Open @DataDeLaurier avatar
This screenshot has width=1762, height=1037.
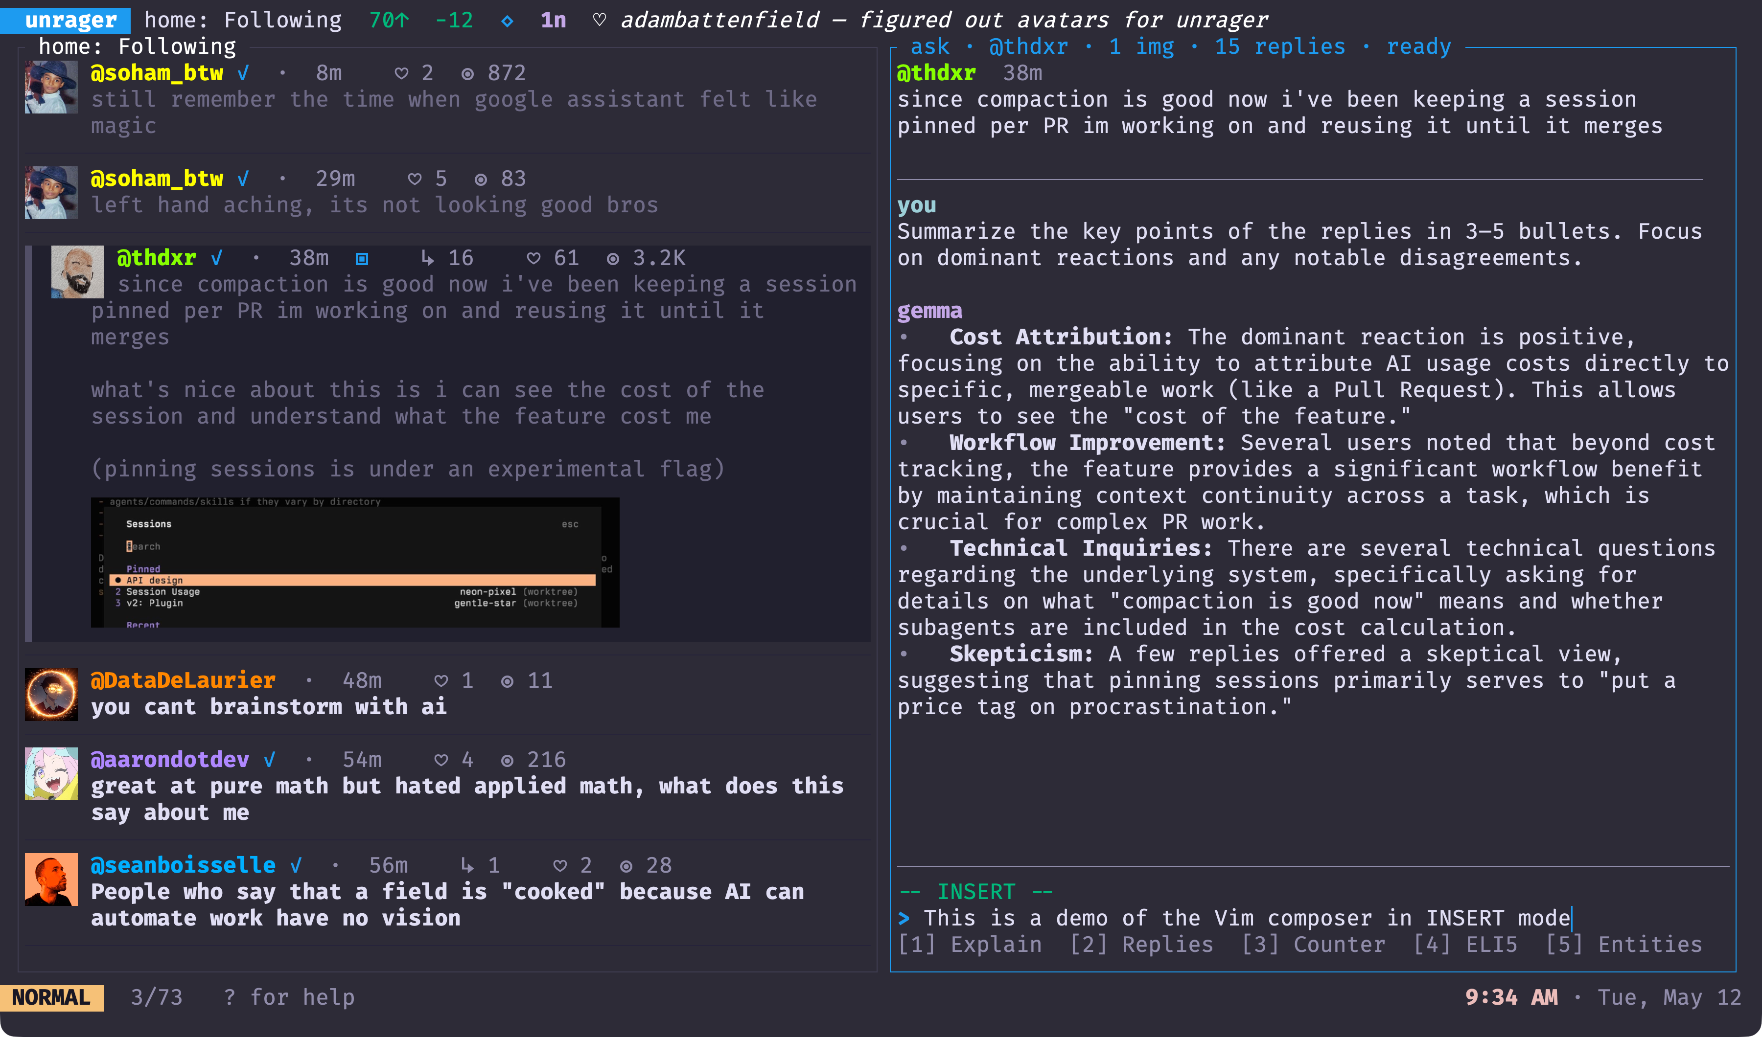(51, 695)
